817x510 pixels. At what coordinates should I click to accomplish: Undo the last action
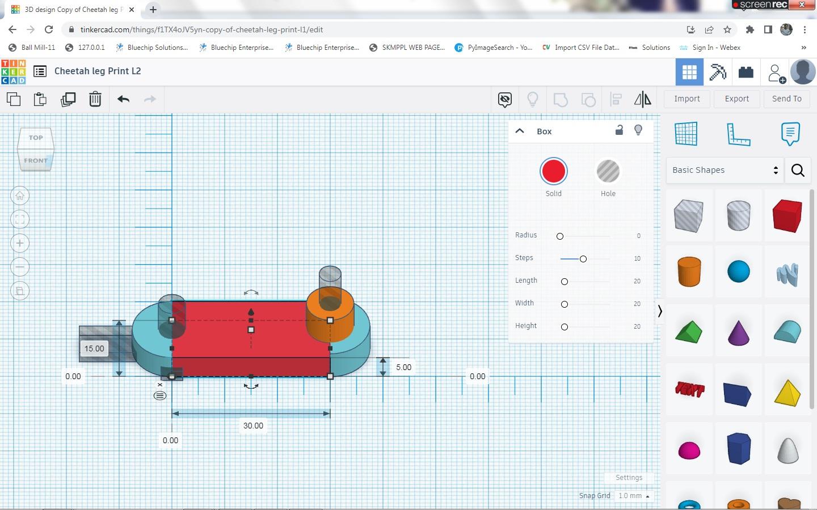[123, 99]
